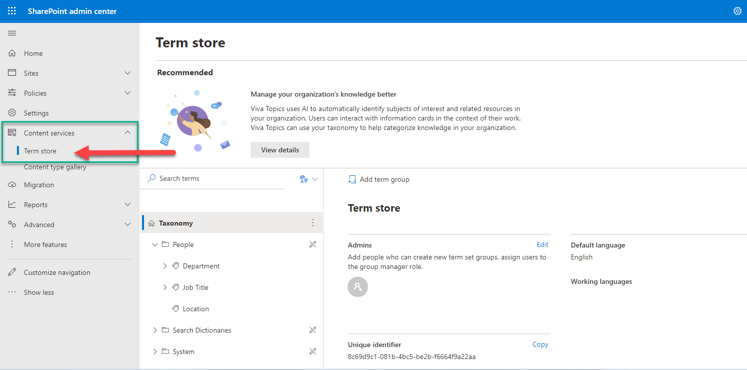Open the settings gear in header
This screenshot has width=747, height=370.
click(738, 11)
